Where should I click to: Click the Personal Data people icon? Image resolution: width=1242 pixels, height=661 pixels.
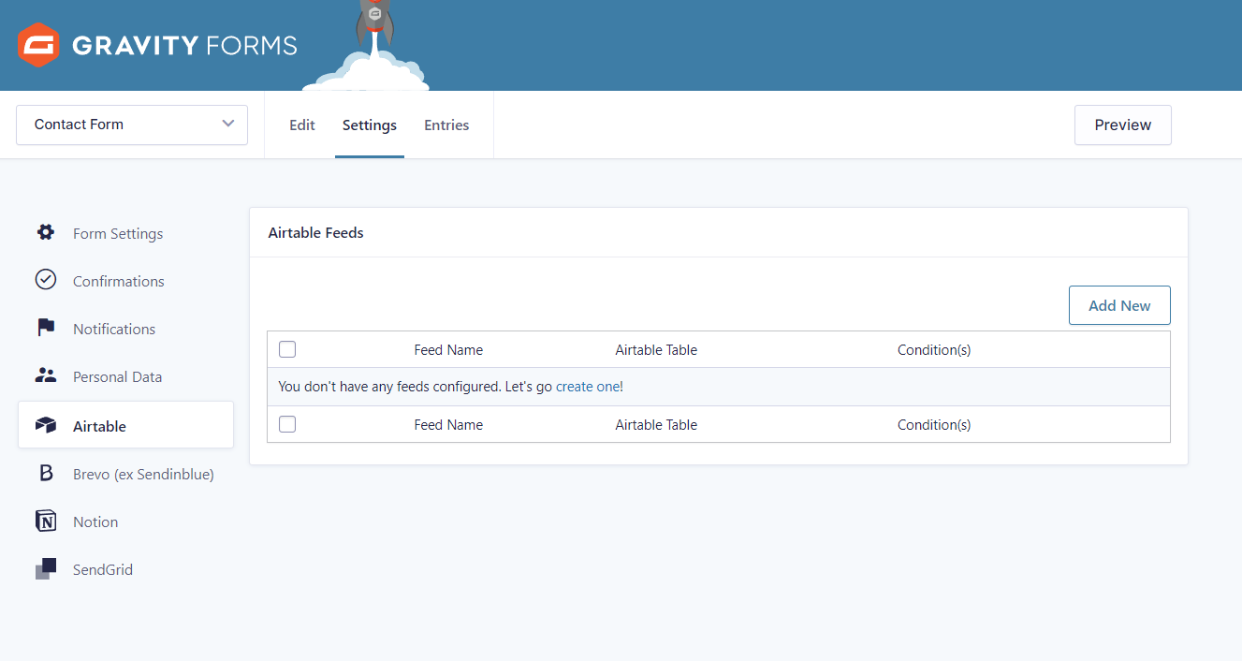click(x=45, y=375)
